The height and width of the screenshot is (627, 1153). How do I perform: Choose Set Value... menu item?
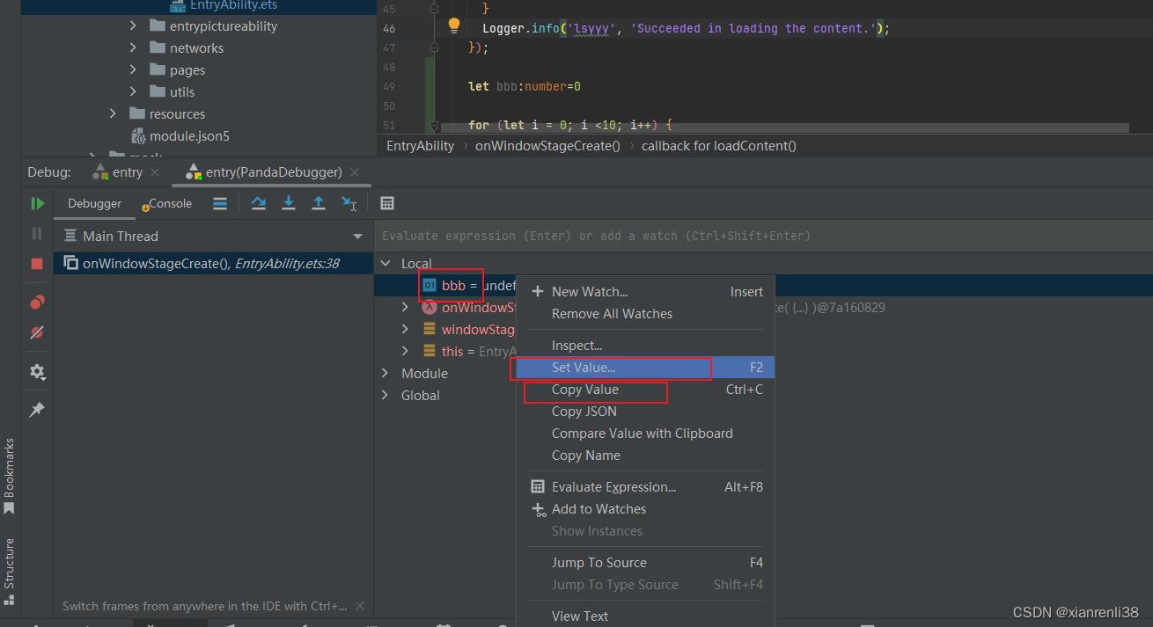pyautogui.click(x=645, y=368)
